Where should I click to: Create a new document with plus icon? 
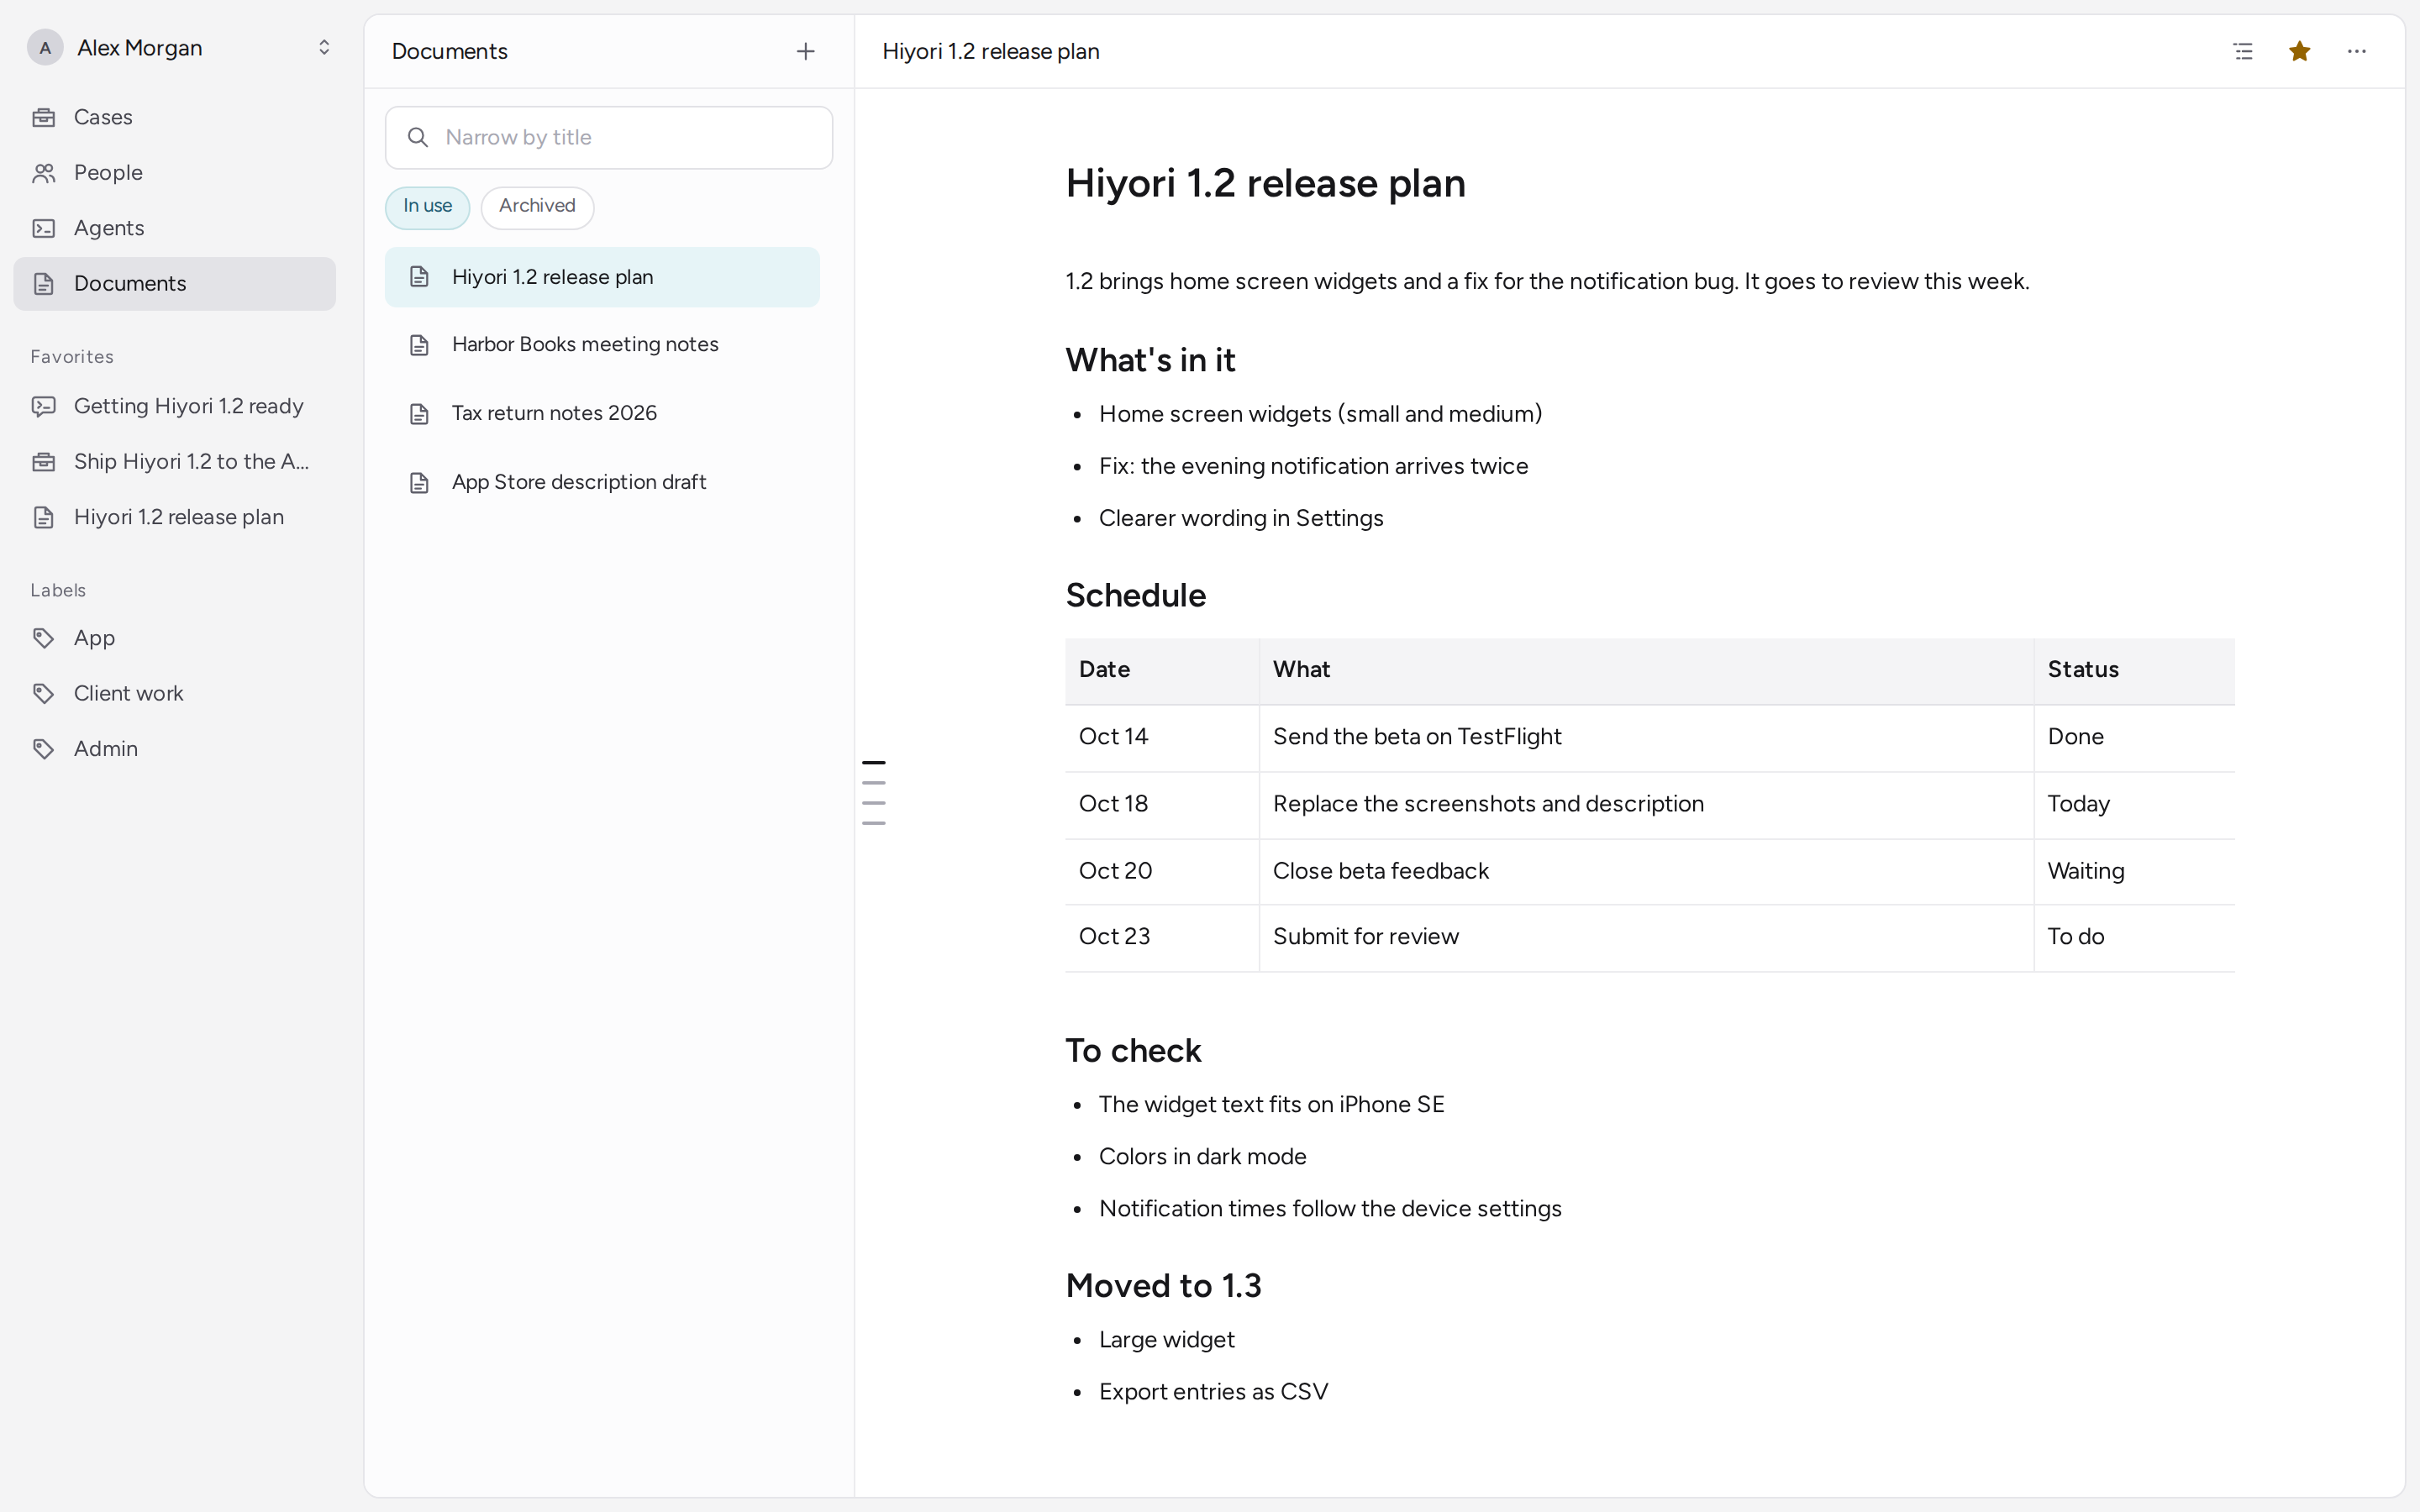pyautogui.click(x=805, y=51)
